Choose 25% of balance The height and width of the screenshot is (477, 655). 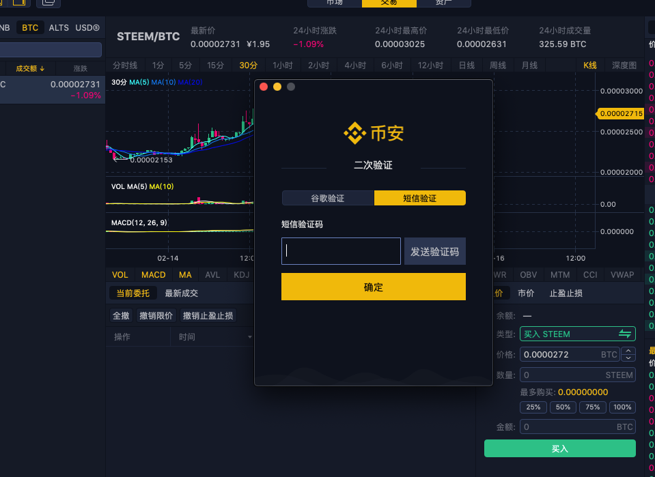pyautogui.click(x=533, y=407)
